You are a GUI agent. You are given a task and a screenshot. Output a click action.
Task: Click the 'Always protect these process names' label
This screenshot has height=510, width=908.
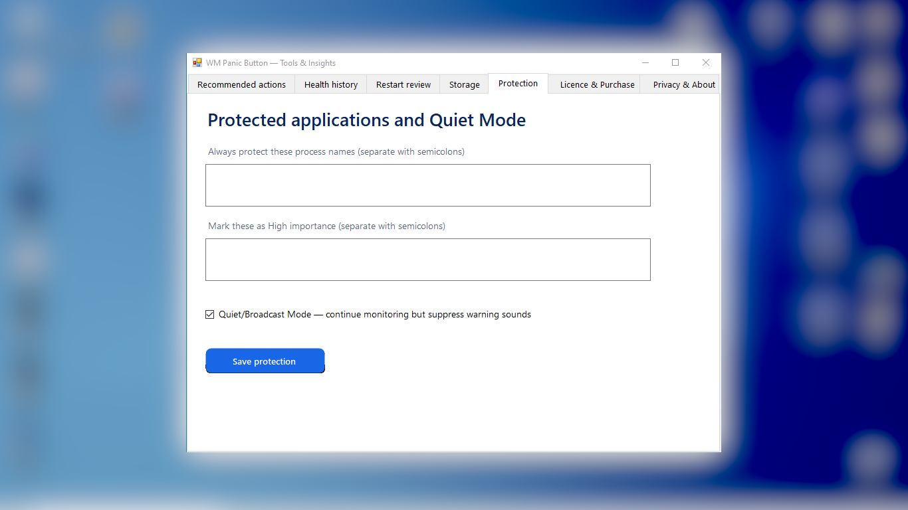tap(336, 152)
